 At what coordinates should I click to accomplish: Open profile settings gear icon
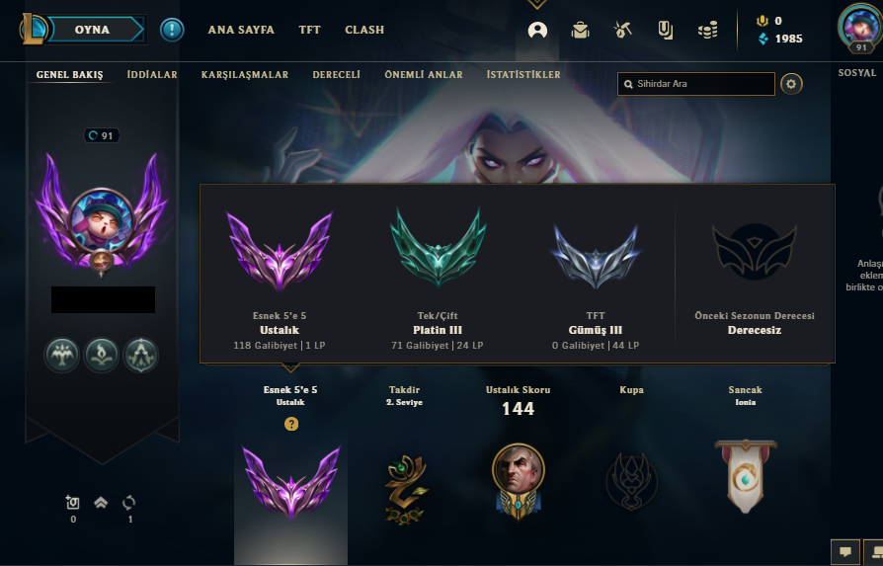coord(791,84)
